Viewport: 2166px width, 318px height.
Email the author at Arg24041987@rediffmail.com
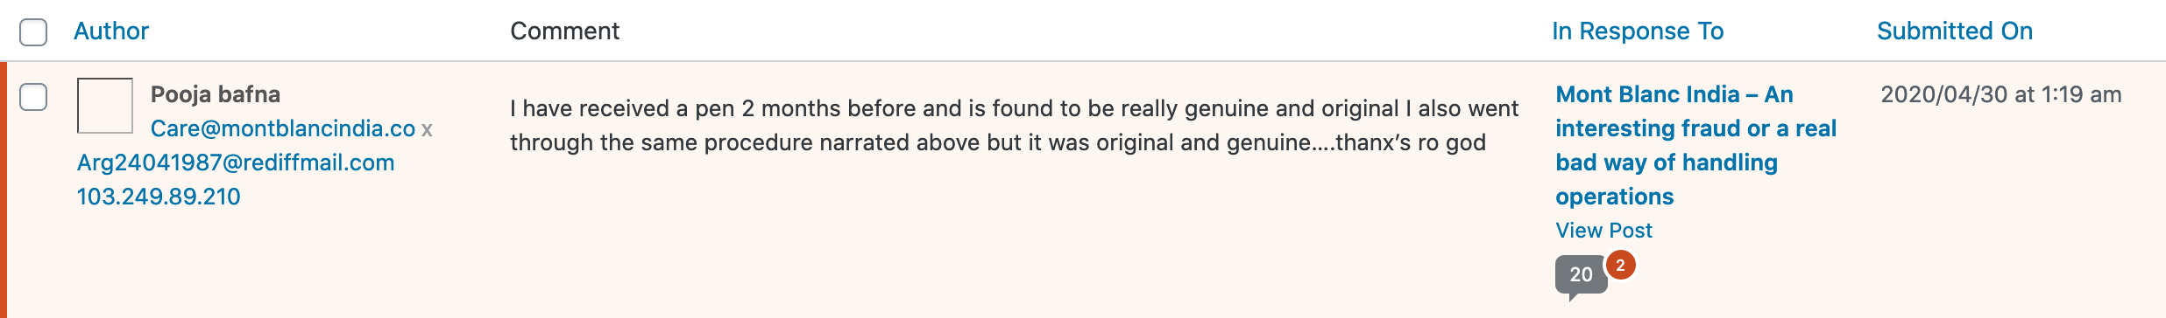[x=236, y=162]
